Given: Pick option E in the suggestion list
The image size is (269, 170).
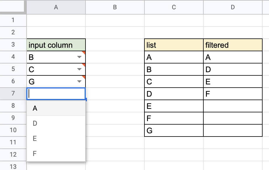Looking at the screenshot, I should click(x=56, y=138).
